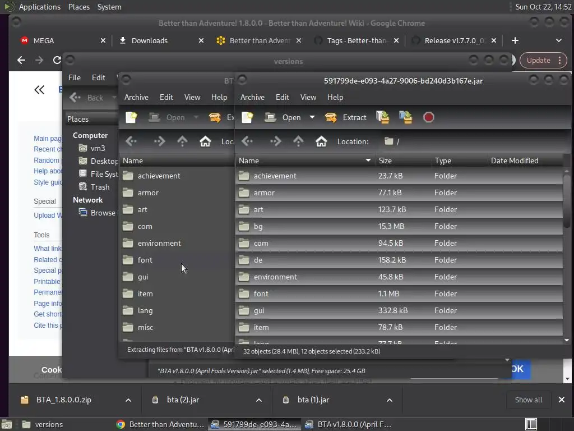Open the Chrome tab search chevron
The height and width of the screenshot is (431, 574).
click(x=559, y=40)
